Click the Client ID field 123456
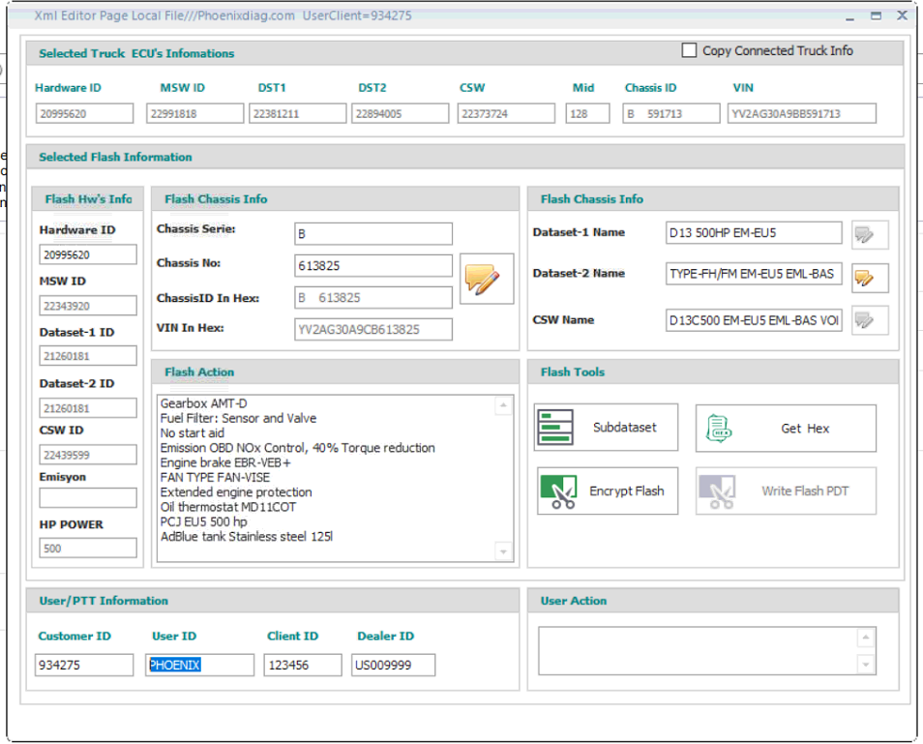 [x=303, y=665]
